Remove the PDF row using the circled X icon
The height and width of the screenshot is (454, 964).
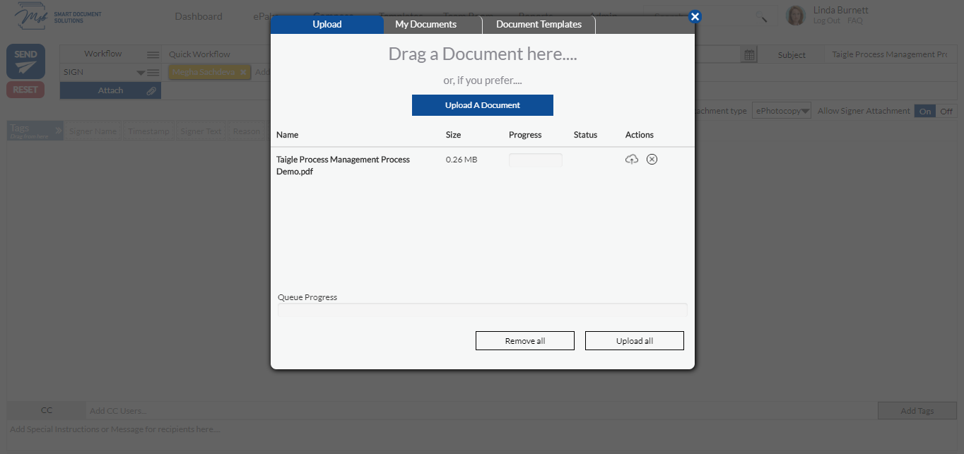pyautogui.click(x=652, y=159)
